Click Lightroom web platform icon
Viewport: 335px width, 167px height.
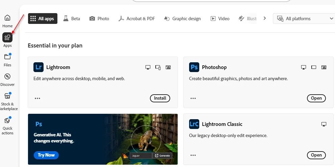[168, 67]
